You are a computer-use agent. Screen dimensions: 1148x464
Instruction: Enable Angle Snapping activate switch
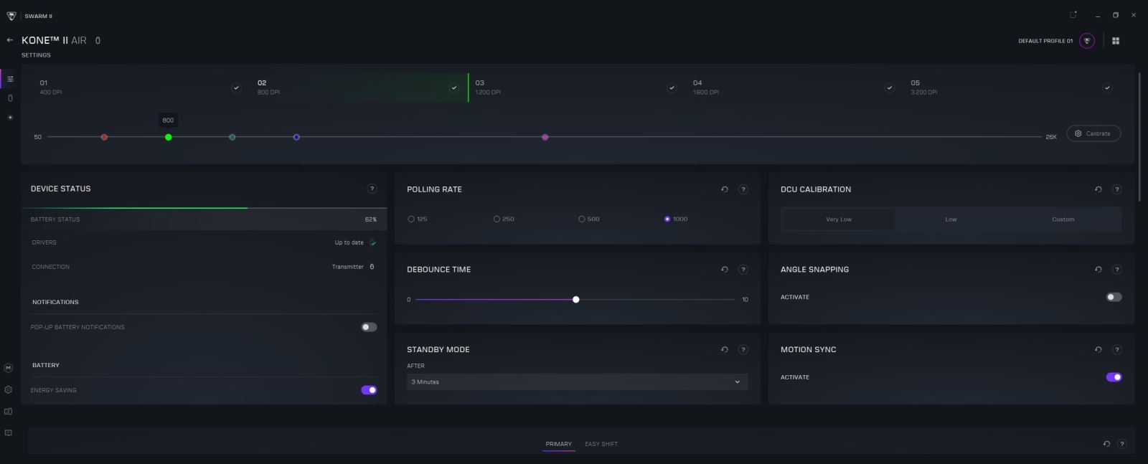click(1114, 297)
